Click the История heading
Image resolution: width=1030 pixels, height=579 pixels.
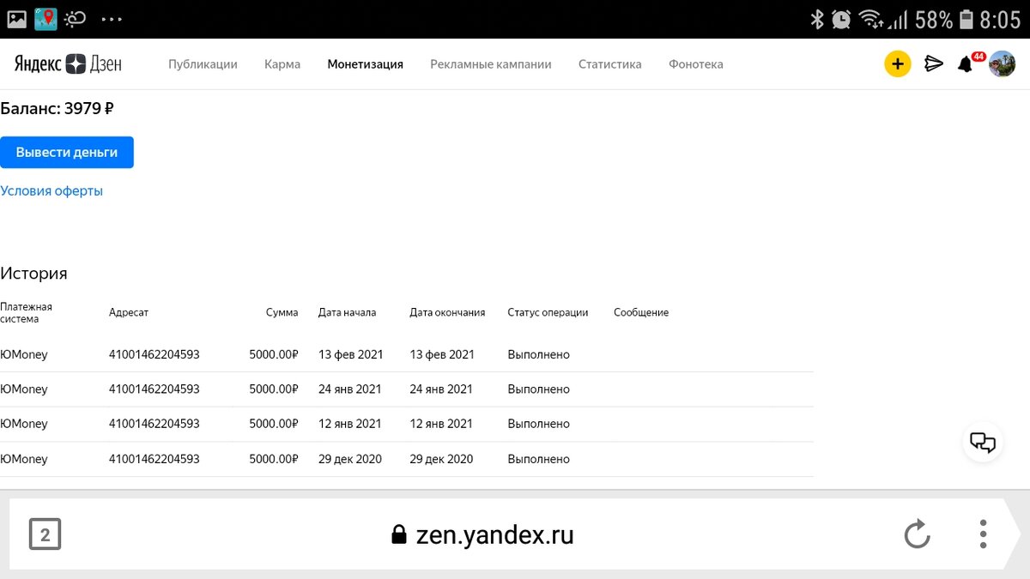click(33, 274)
